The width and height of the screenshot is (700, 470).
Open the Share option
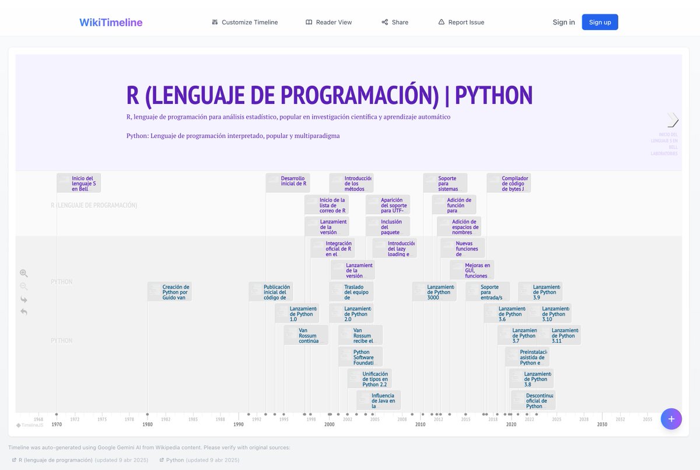click(395, 22)
